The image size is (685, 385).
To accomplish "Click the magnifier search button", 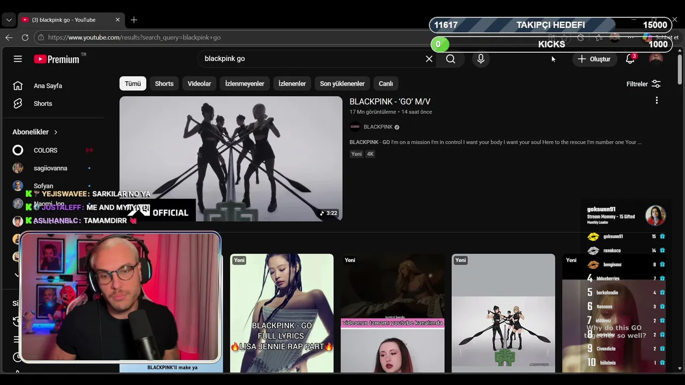I will pyautogui.click(x=451, y=59).
